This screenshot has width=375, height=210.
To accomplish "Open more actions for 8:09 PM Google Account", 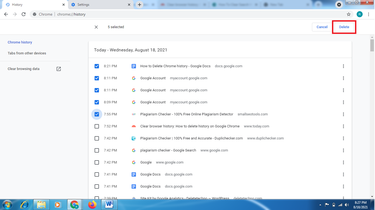I will pos(343,102).
